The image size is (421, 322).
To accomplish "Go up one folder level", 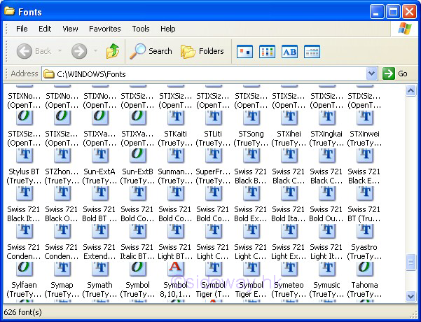I will (112, 51).
